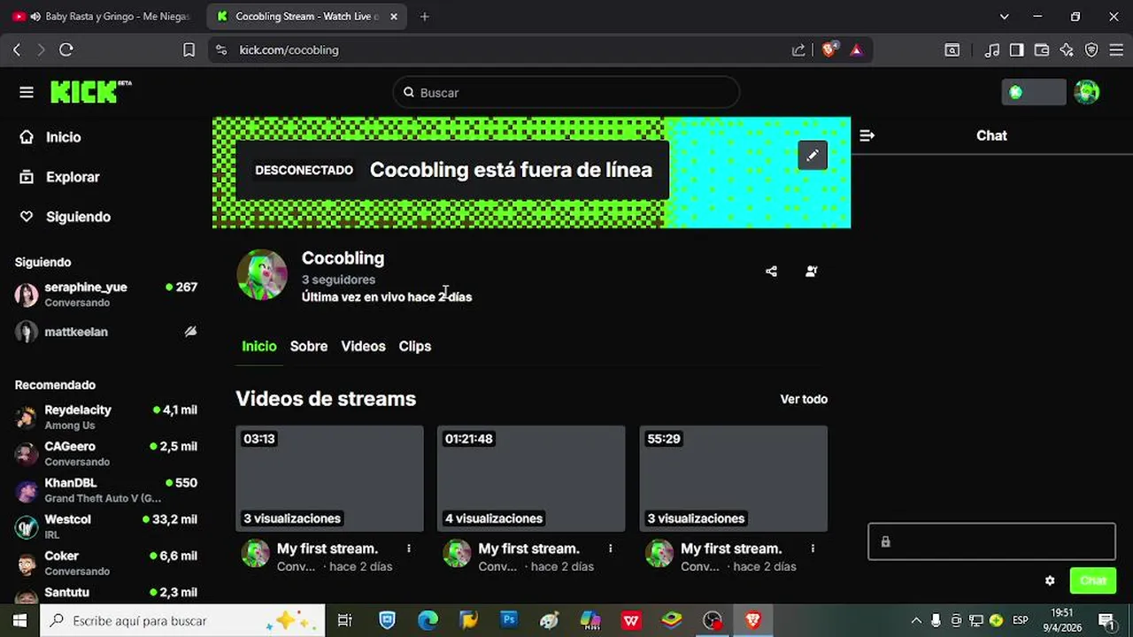Click the follow user icon next to share
The height and width of the screenshot is (637, 1133).
point(811,272)
